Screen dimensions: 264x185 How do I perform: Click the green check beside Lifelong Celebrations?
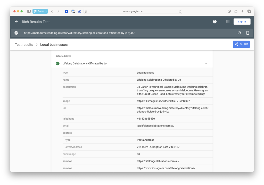point(57,63)
